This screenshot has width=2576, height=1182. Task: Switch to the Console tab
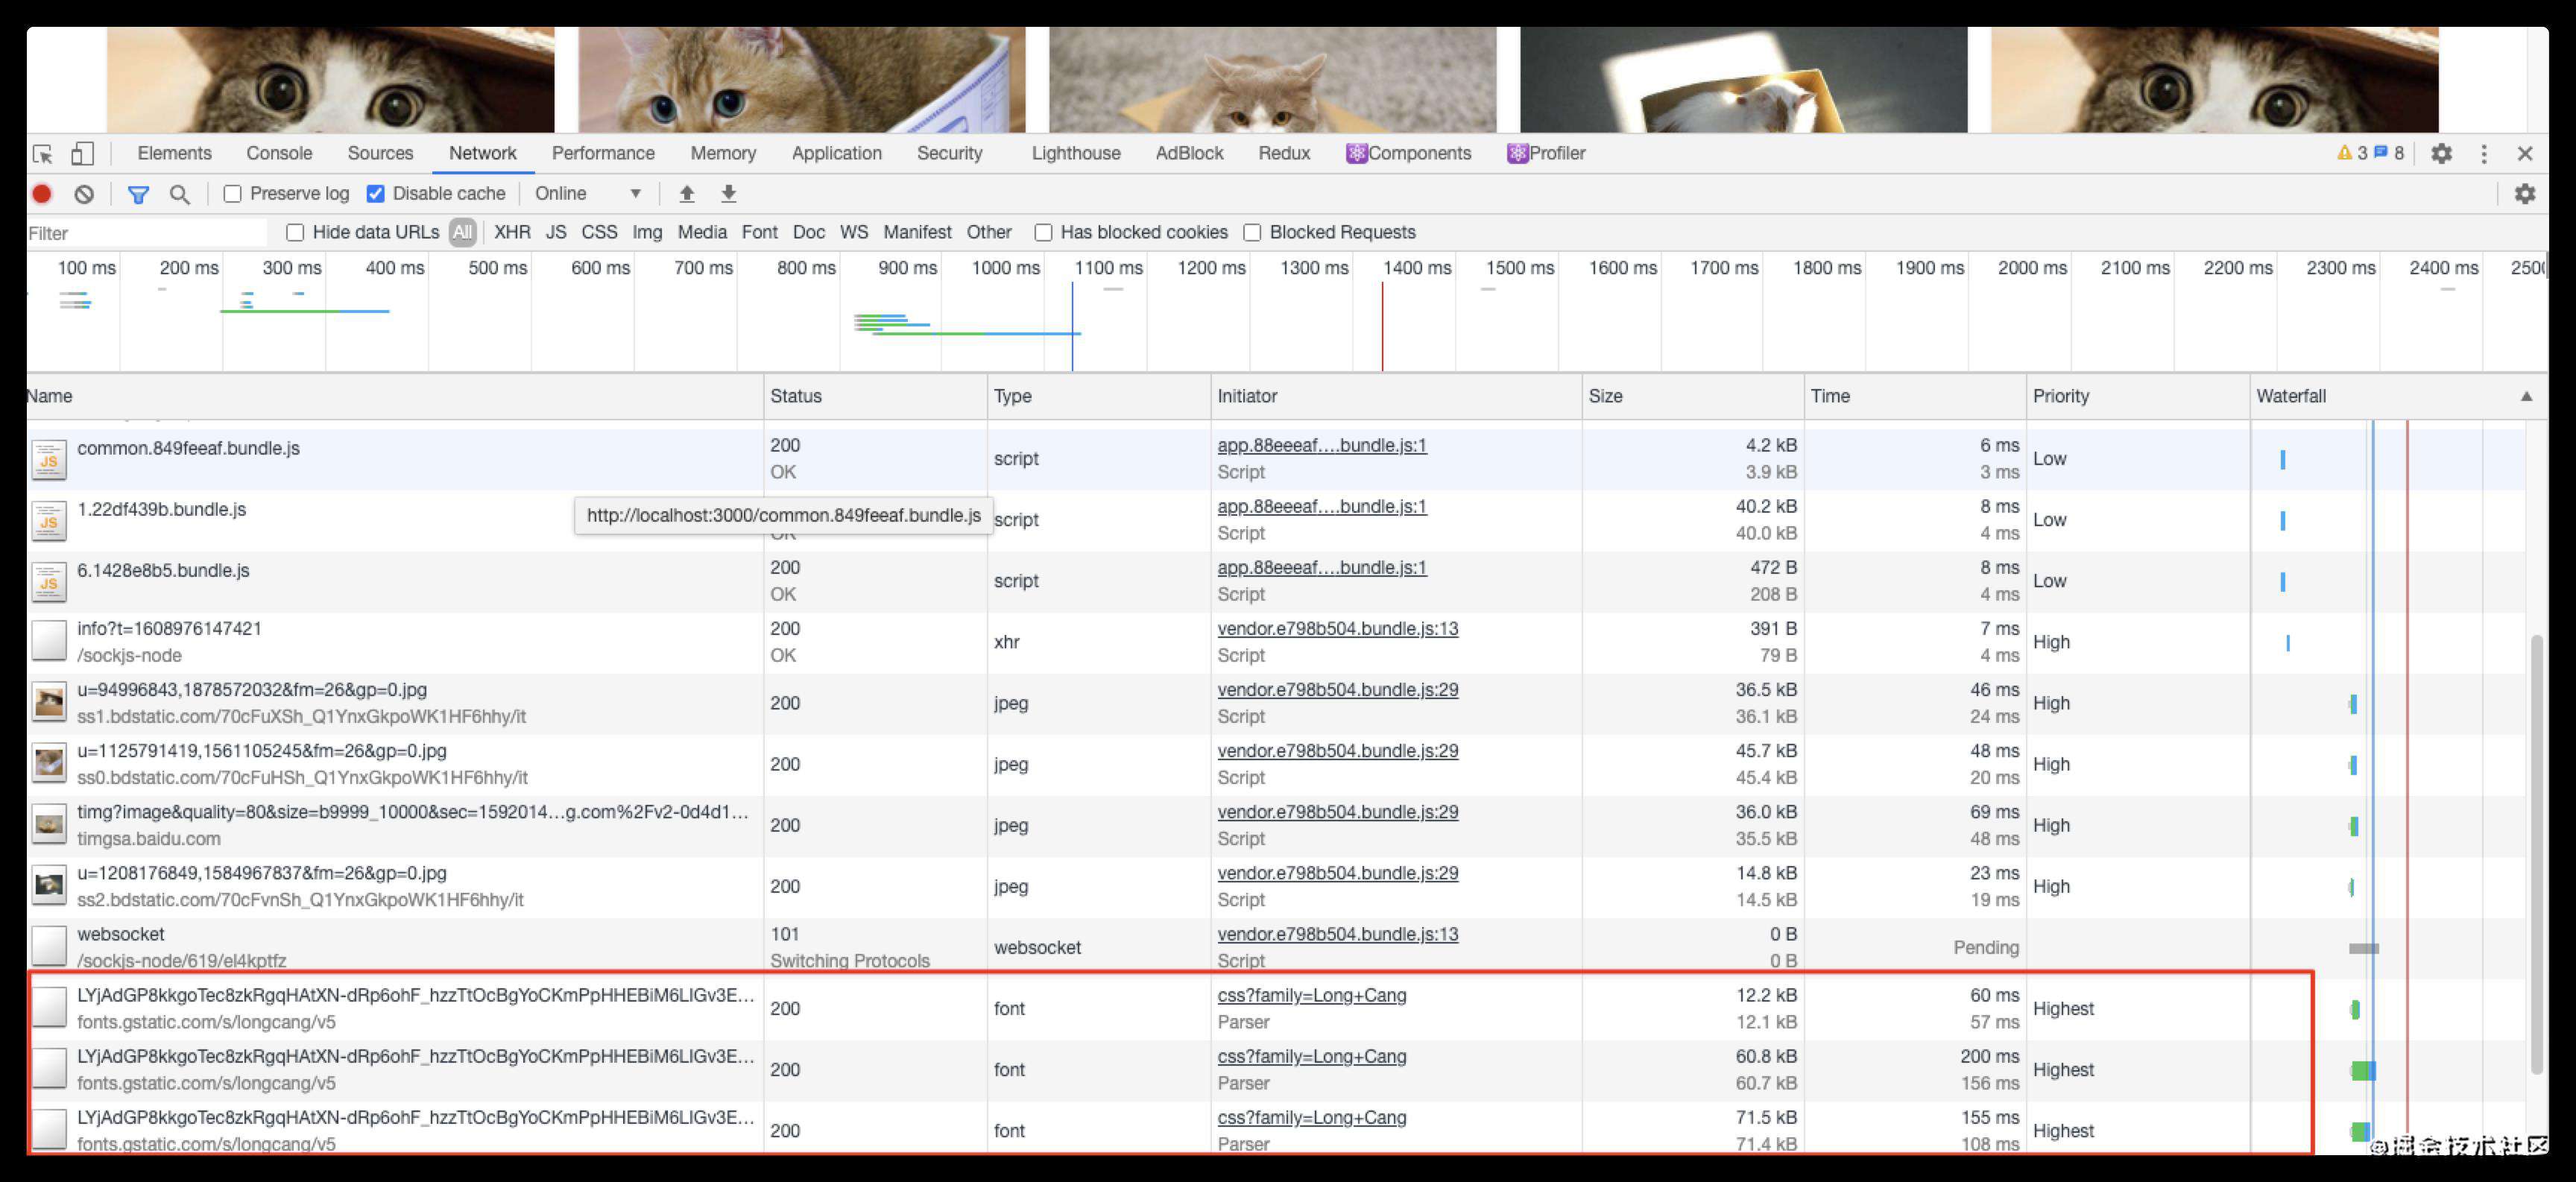click(x=279, y=153)
